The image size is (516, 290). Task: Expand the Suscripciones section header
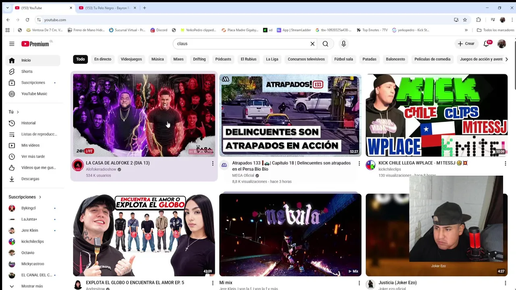pyautogui.click(x=25, y=197)
